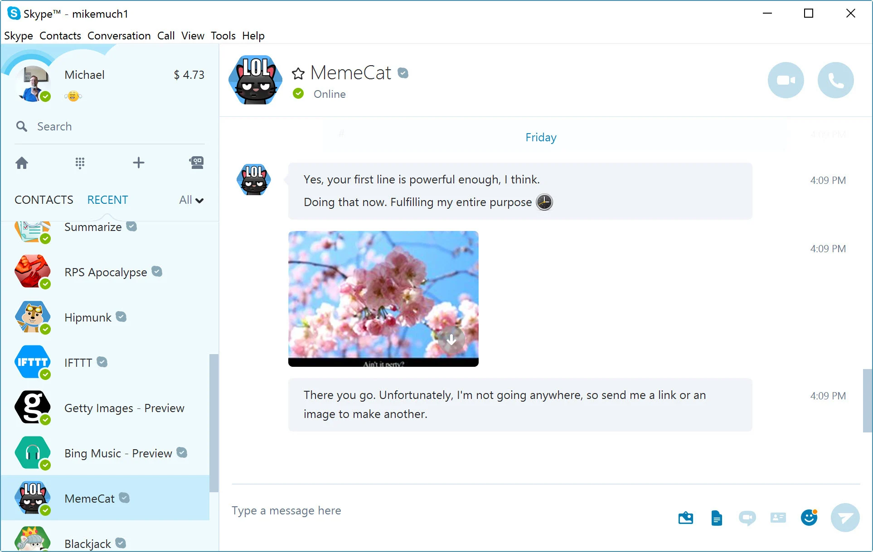Screen dimensions: 873x552
Task: Click the send contacts card icon
Action: coord(778,517)
